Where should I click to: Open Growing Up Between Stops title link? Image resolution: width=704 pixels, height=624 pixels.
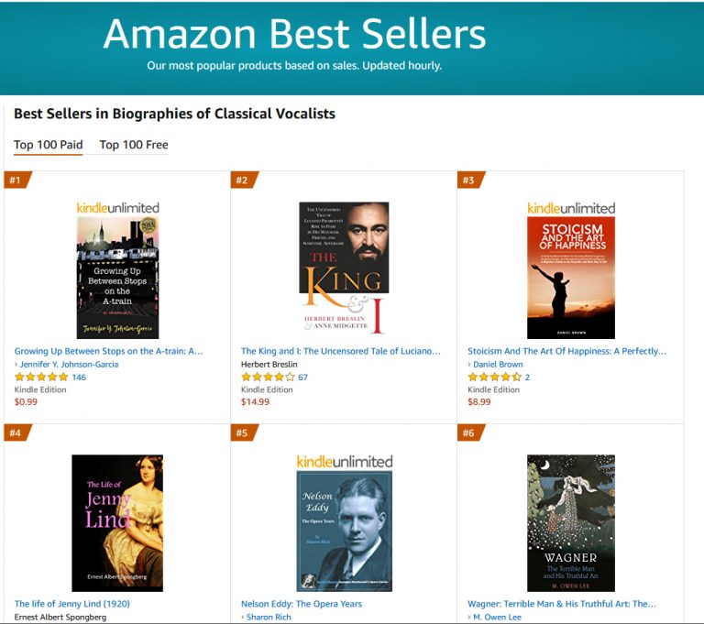click(x=109, y=351)
